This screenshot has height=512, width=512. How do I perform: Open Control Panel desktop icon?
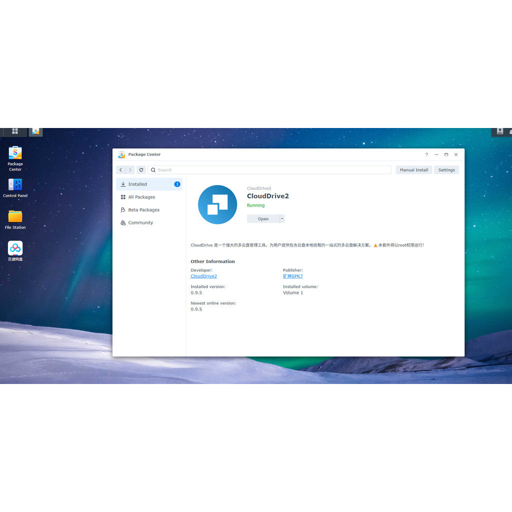coord(15,188)
